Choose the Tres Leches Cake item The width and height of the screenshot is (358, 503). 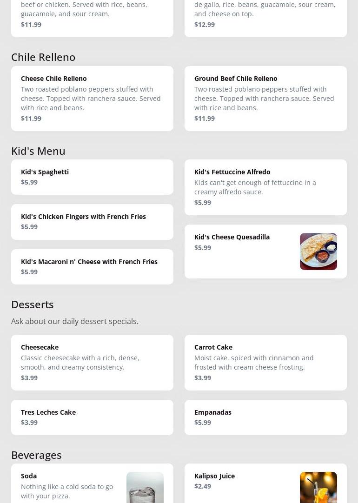[x=92, y=417]
